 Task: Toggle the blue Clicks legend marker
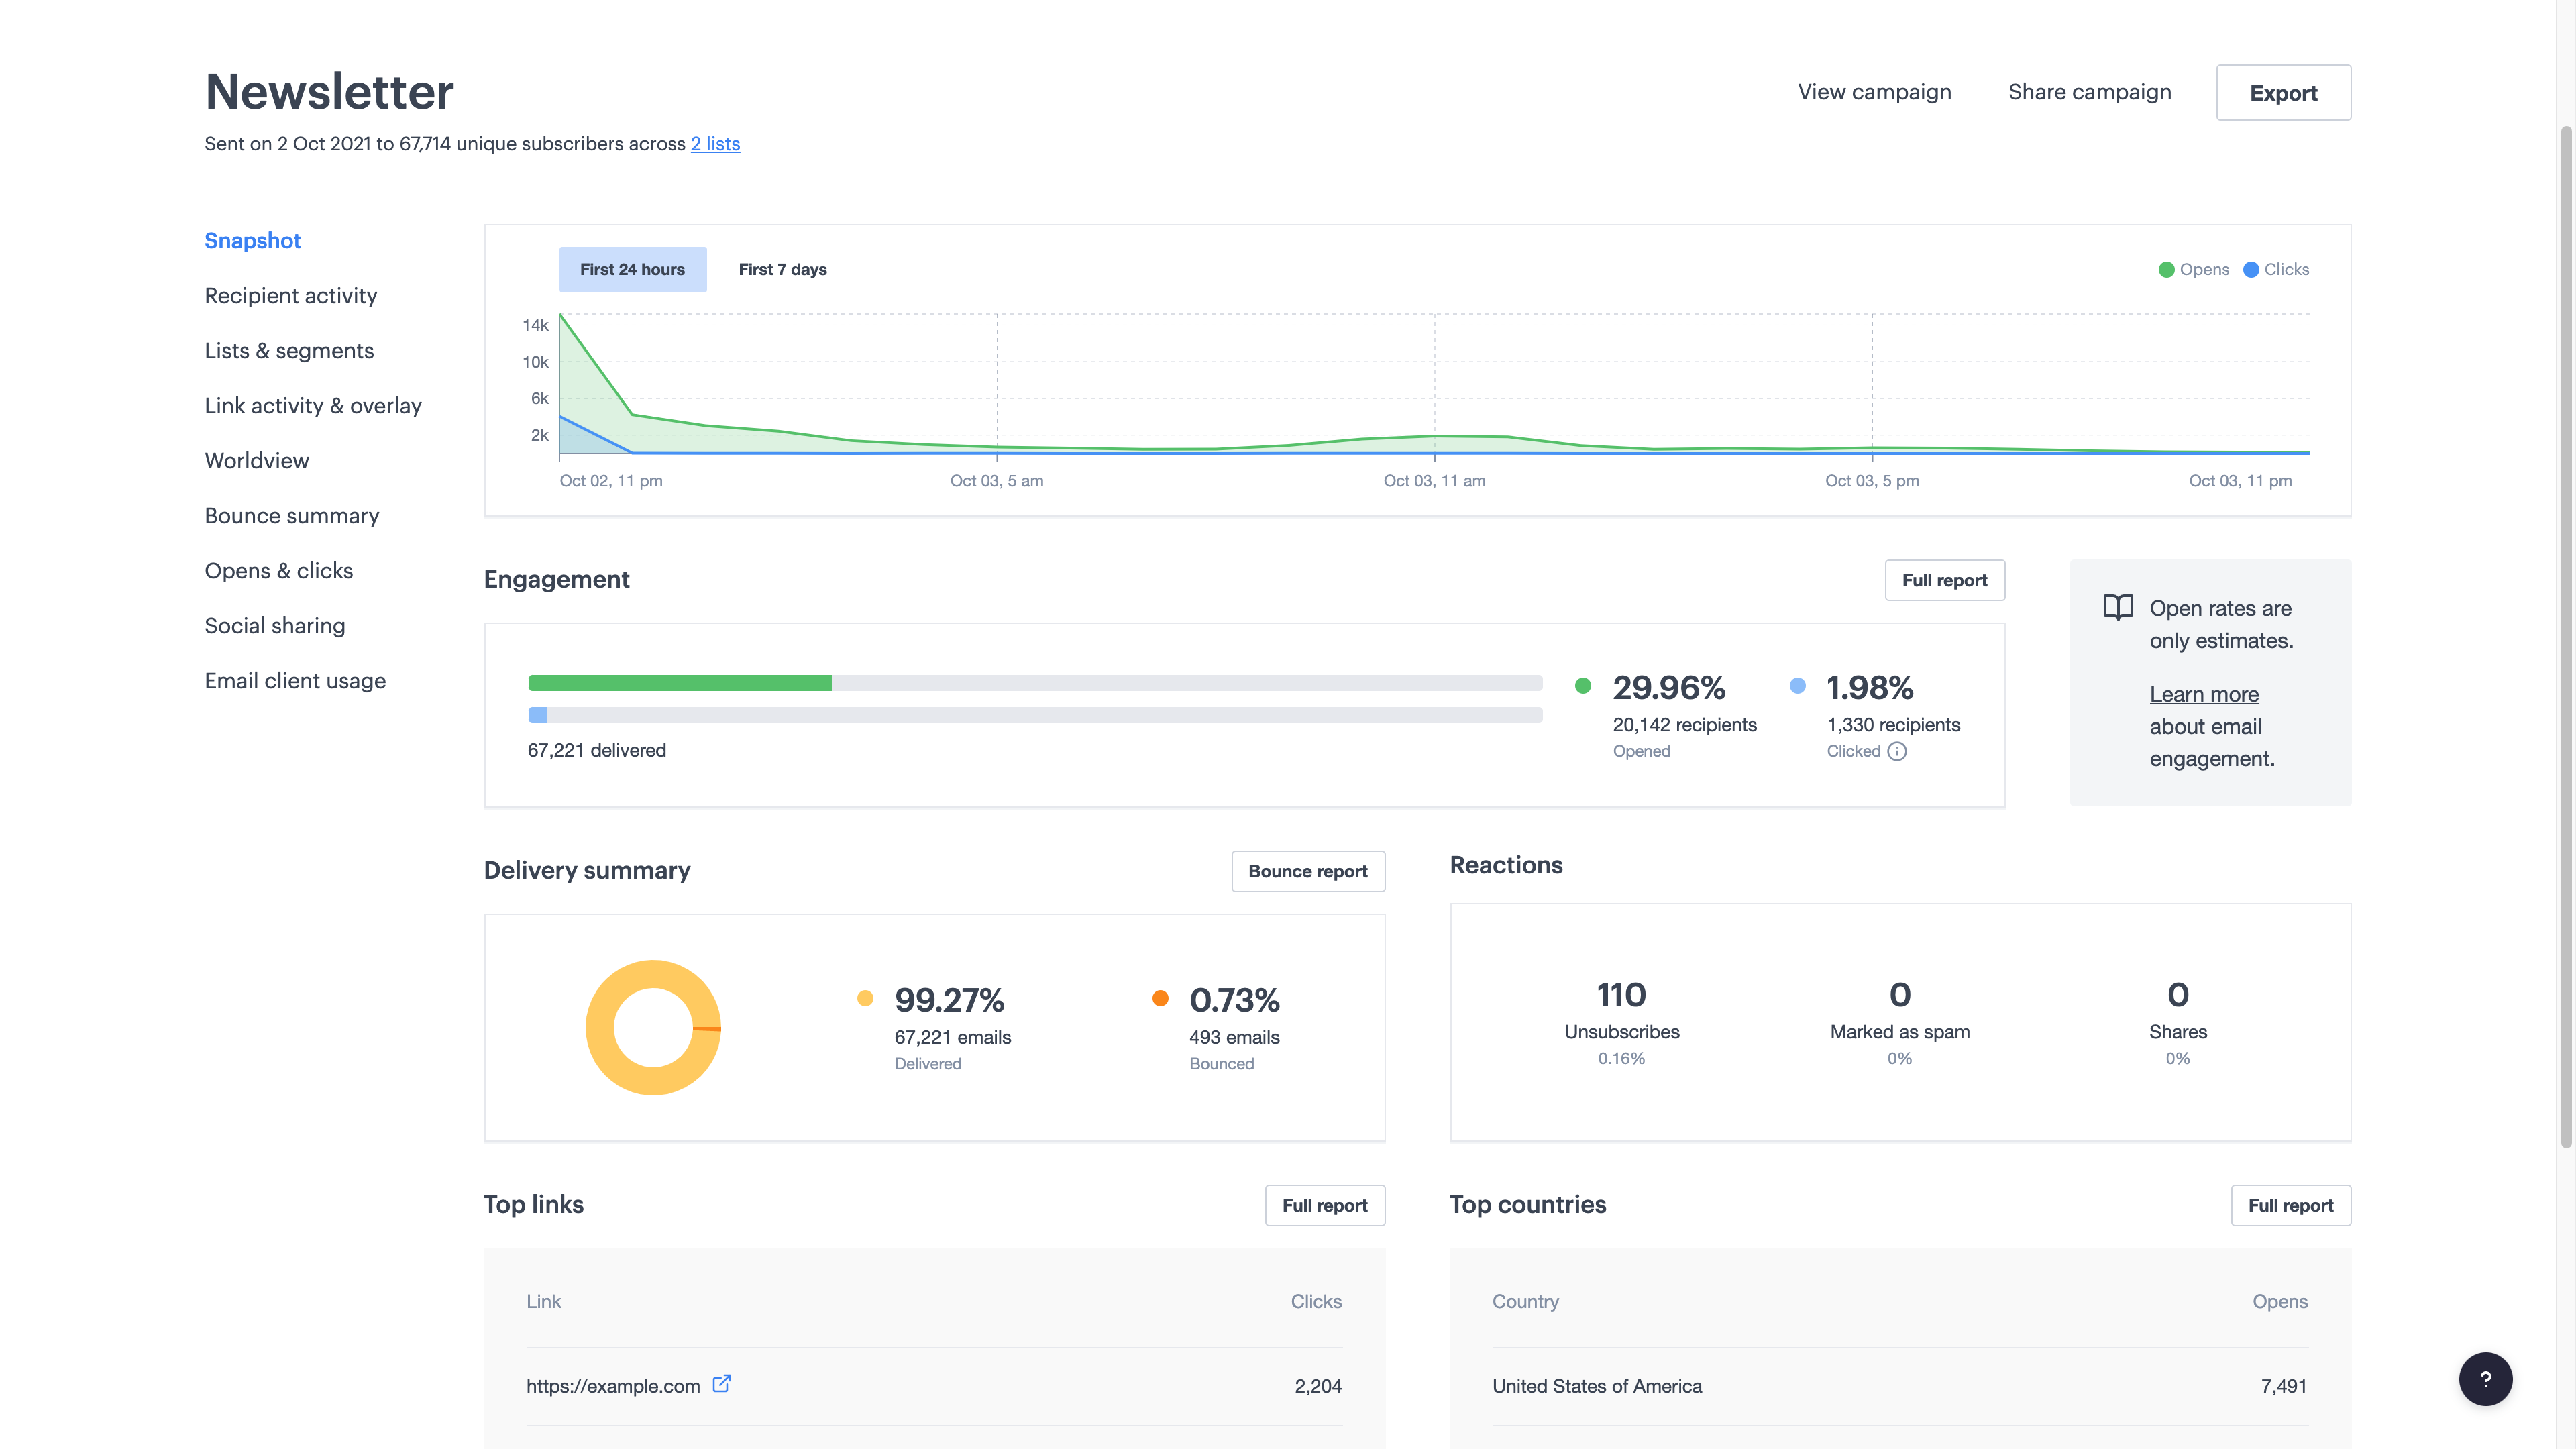coord(2251,270)
